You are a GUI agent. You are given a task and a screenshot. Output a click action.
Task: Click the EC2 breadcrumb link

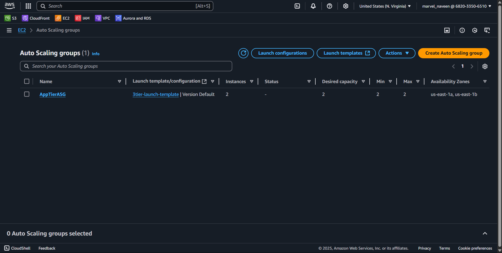click(22, 30)
